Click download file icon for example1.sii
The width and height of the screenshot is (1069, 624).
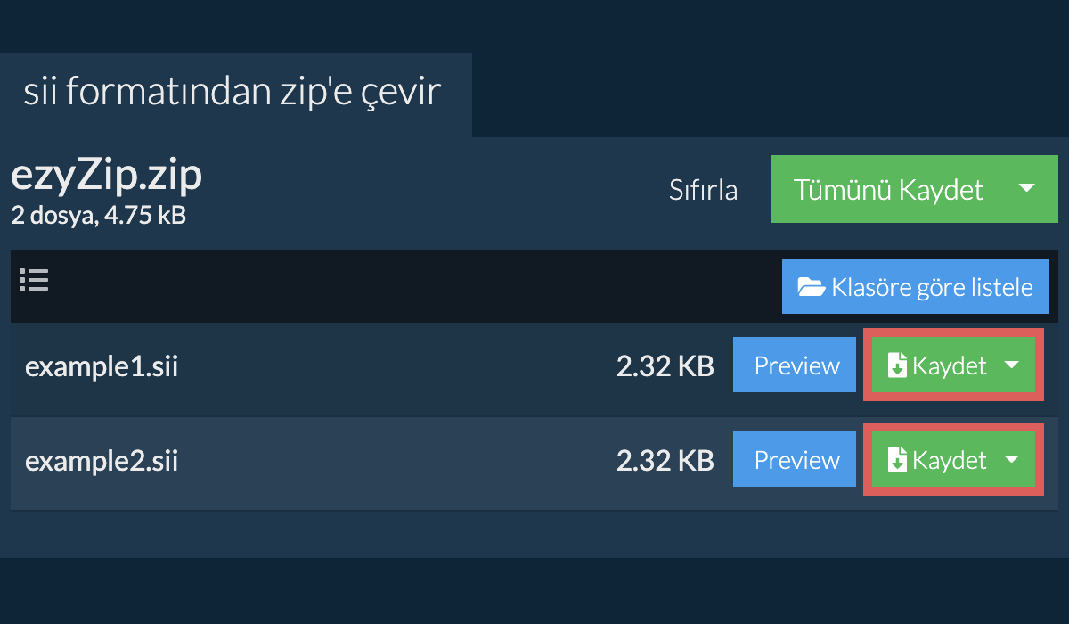[897, 366]
